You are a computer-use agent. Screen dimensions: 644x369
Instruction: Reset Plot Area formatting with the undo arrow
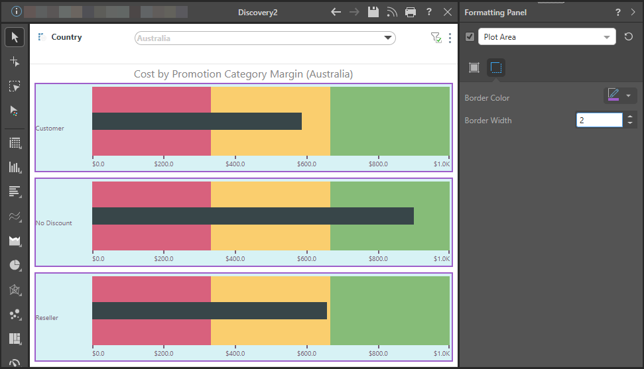[629, 37]
